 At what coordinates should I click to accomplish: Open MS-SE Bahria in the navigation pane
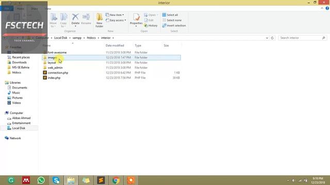coord(21,67)
